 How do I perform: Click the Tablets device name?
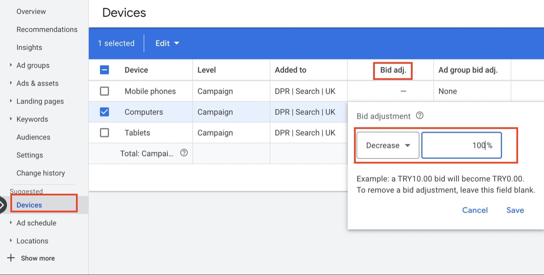click(137, 133)
